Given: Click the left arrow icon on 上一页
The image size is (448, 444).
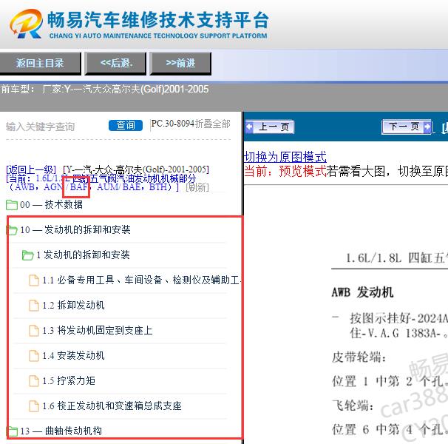Looking at the screenshot, I should point(249,127).
